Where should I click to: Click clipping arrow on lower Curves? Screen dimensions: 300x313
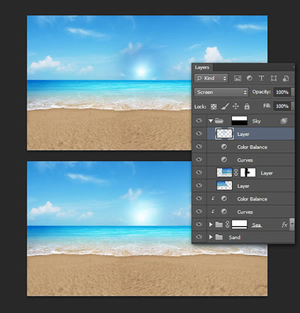(213, 211)
